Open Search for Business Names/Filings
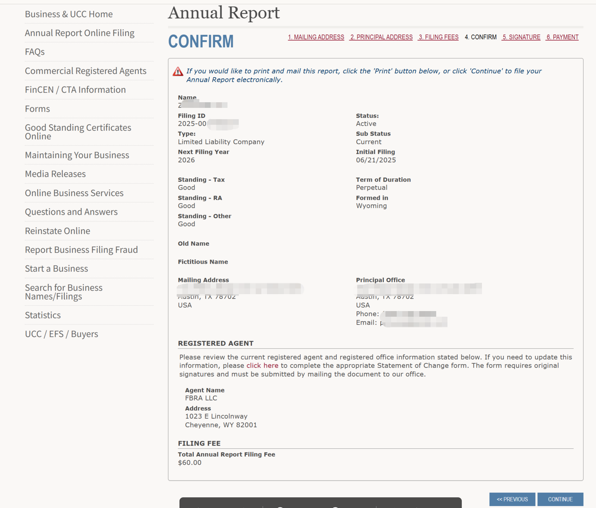The width and height of the screenshot is (596, 508). coord(64,292)
